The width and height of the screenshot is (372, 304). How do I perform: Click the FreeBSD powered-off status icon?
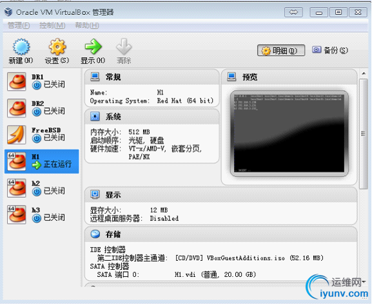[x=37, y=138]
